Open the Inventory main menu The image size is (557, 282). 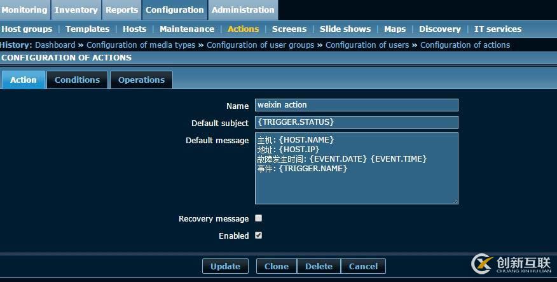(76, 10)
